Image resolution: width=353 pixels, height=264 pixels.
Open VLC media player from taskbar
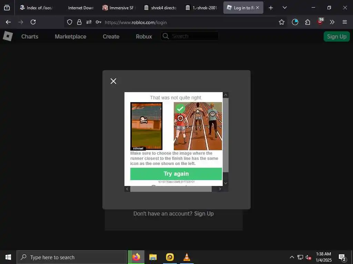coord(186,257)
